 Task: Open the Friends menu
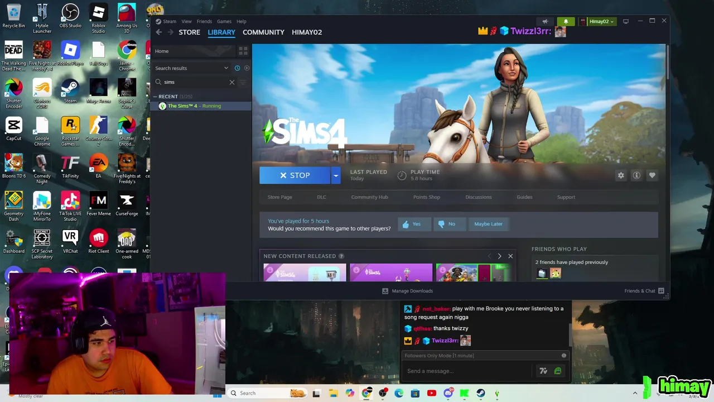(204, 21)
